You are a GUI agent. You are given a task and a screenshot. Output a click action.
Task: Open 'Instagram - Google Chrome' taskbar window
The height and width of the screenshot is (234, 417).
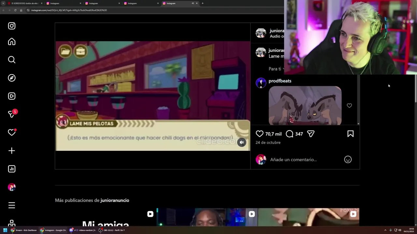click(53, 230)
